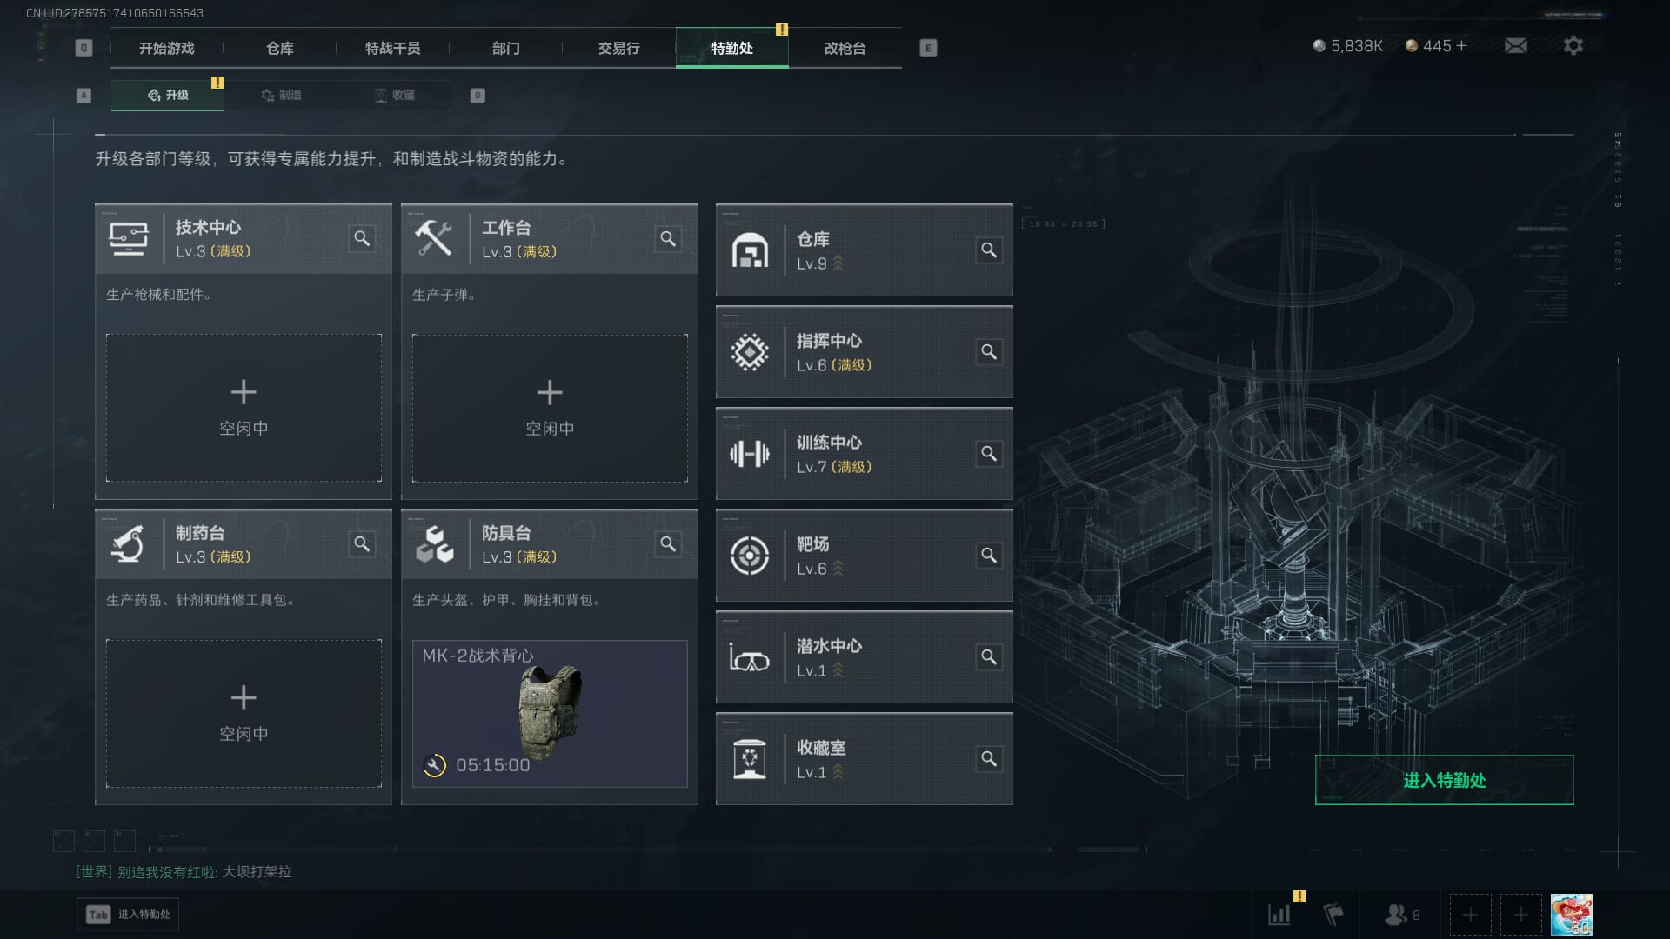The height and width of the screenshot is (939, 1670).
Task: Click the plus next to 445 currency
Action: click(x=1461, y=46)
